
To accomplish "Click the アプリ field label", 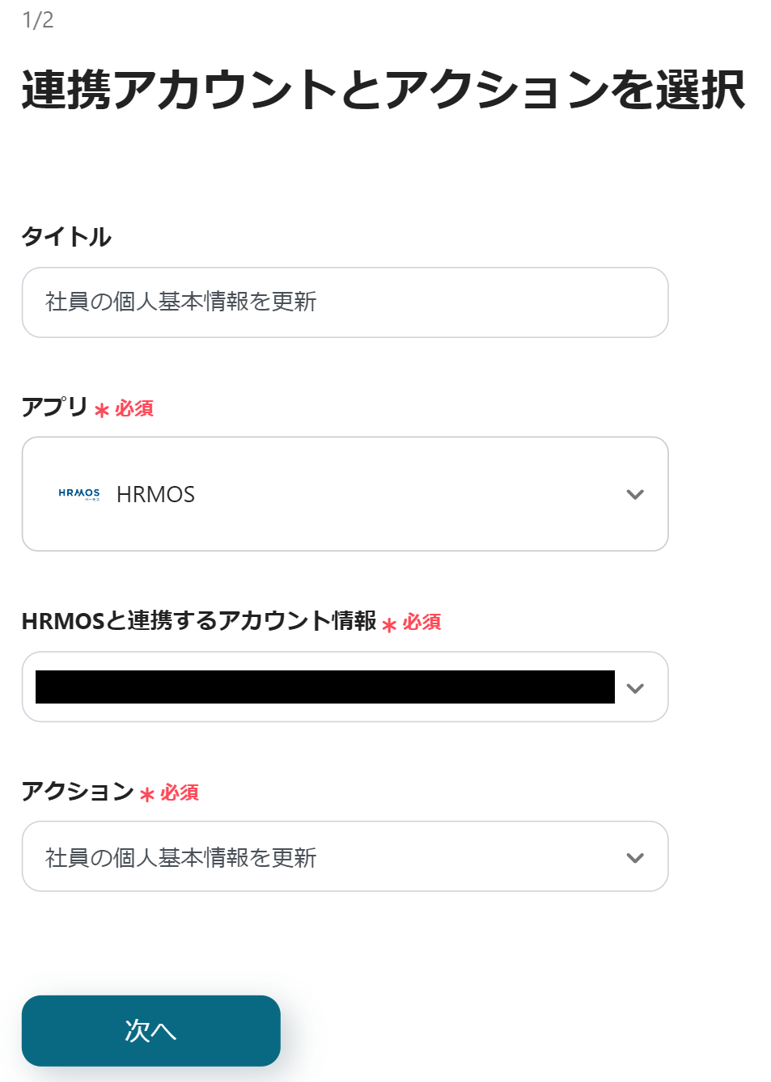I will (54, 406).
